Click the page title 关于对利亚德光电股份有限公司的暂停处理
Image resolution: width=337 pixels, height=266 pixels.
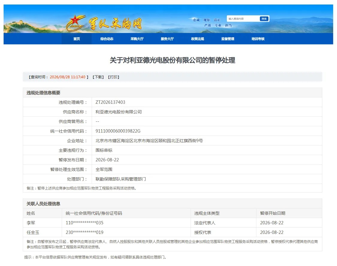pyautogui.click(x=172, y=60)
